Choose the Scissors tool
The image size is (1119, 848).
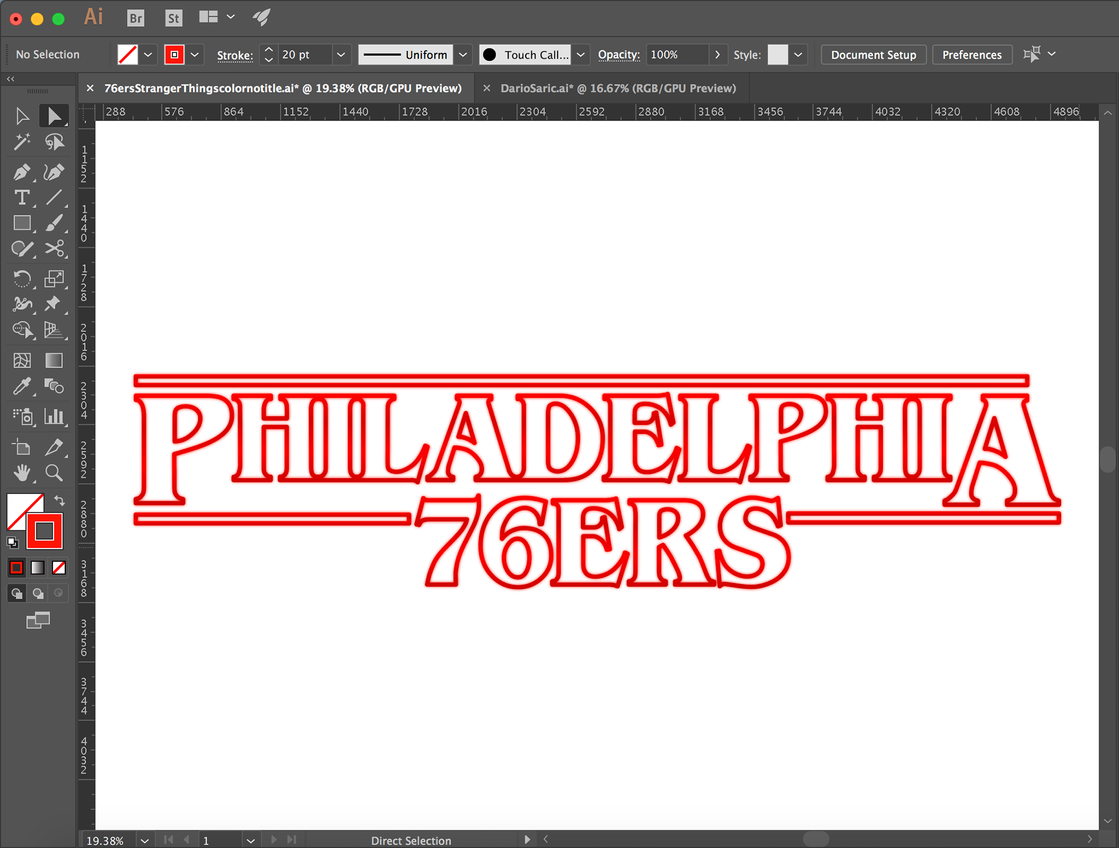(x=54, y=249)
